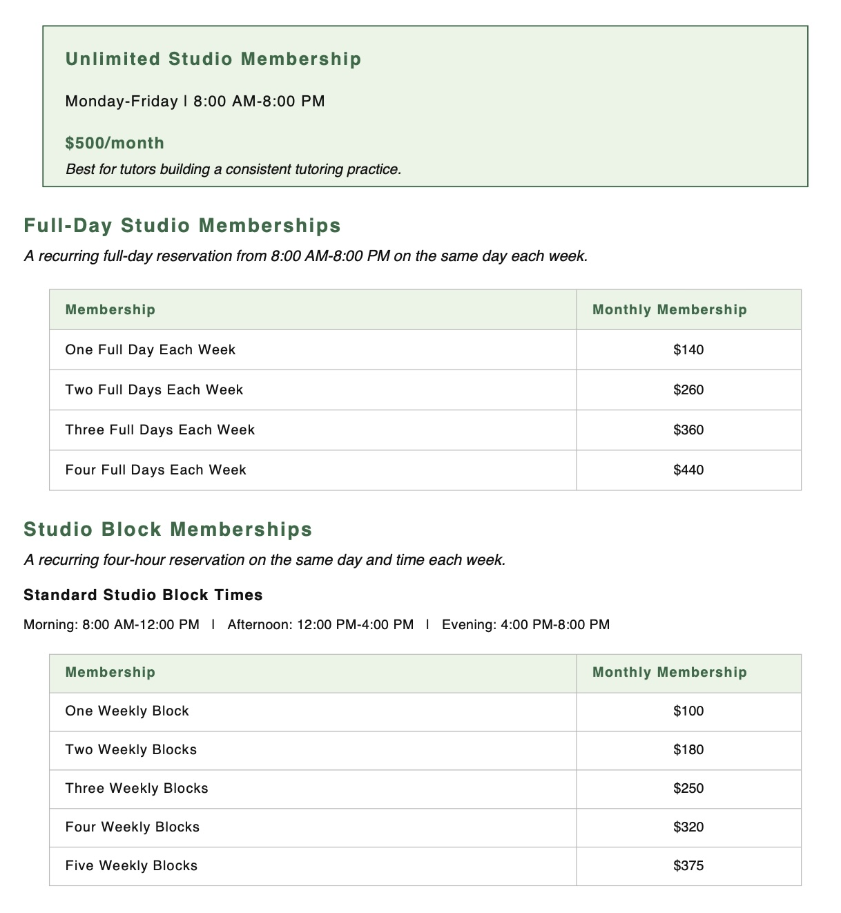Select the Evening 4:00 PM-8:00 PM time text
This screenshot has width=841, height=913.
pos(525,624)
